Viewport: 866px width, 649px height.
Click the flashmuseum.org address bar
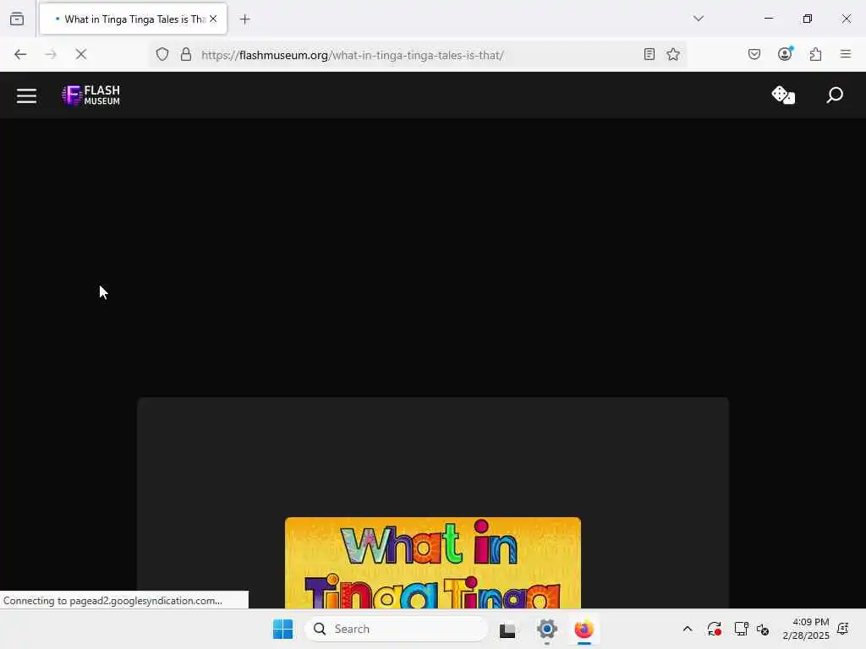[x=417, y=55]
